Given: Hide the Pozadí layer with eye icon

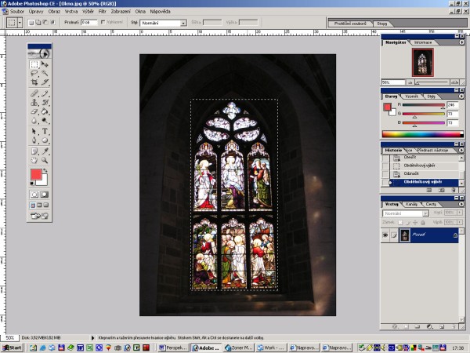Looking at the screenshot, I should [x=386, y=235].
